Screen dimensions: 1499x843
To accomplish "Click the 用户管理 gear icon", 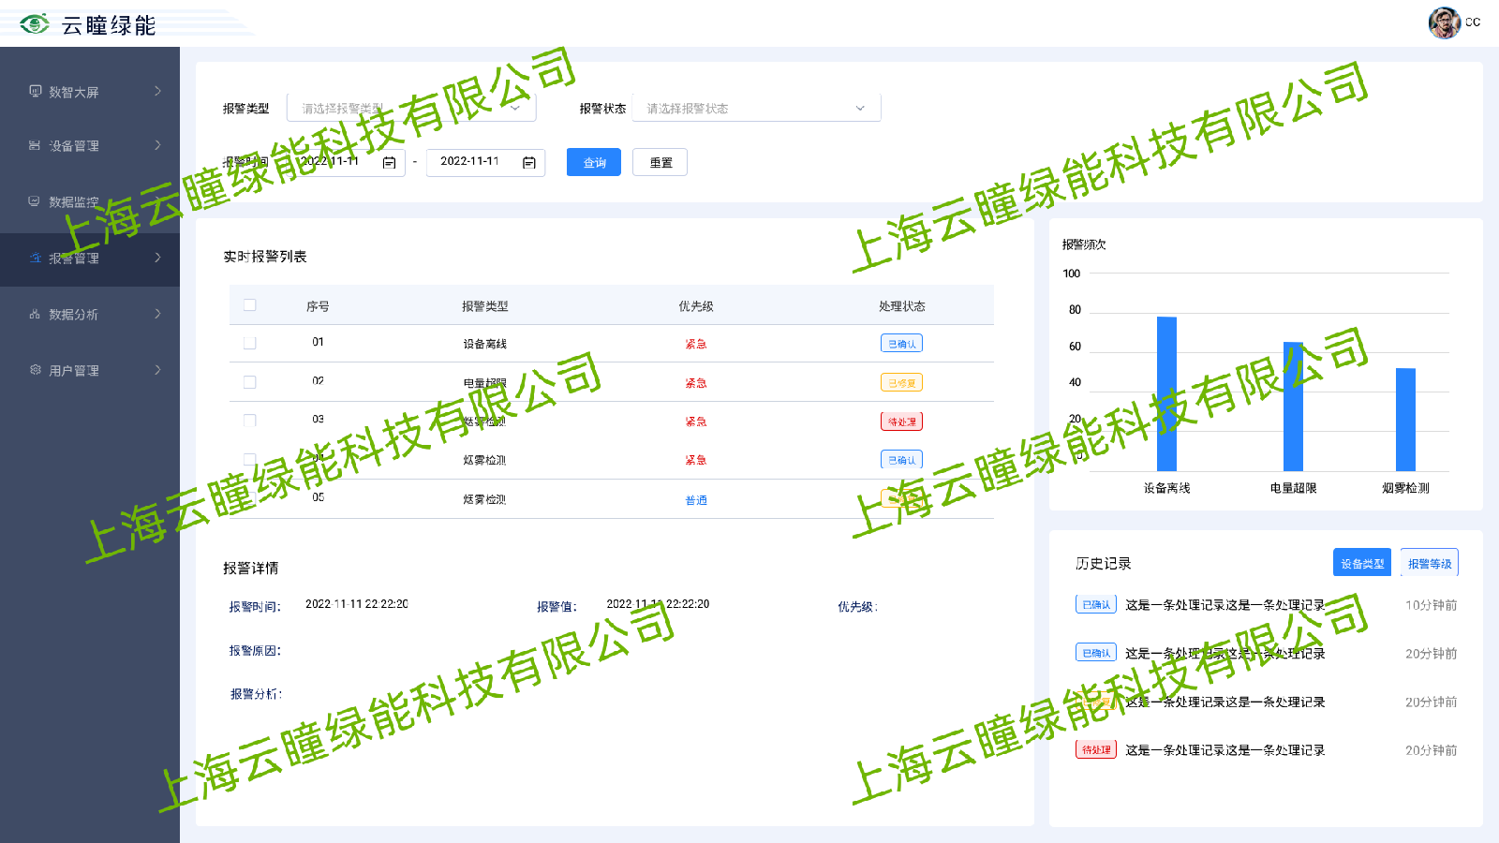I will pos(36,370).
